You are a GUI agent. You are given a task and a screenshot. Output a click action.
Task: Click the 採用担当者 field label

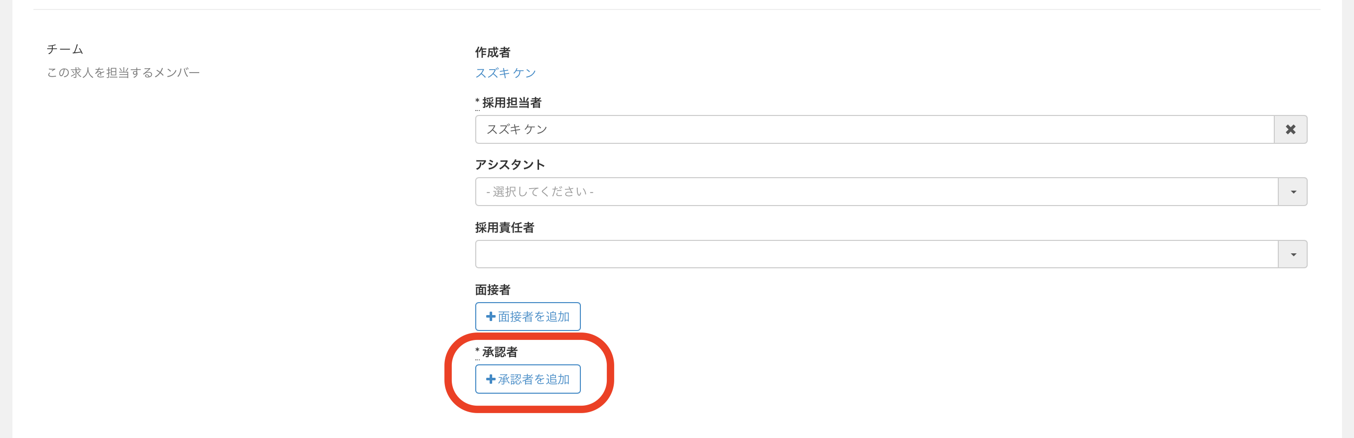tap(512, 103)
